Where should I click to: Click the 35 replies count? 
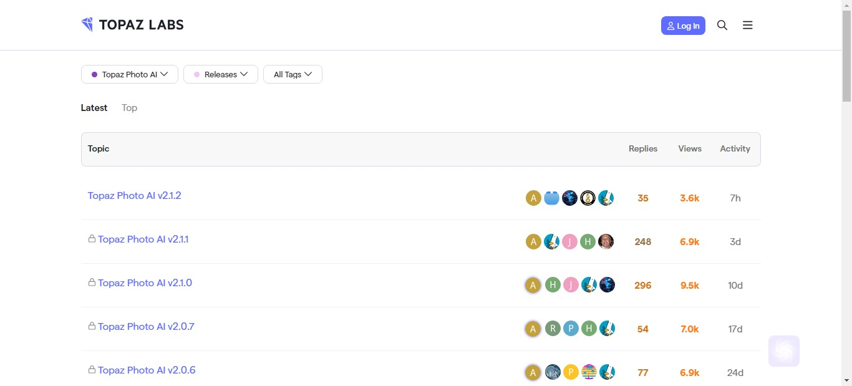click(643, 198)
